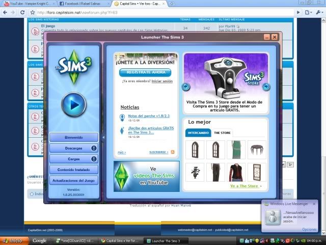Open the browser page menu
Screen dimensions: 326x245
pyautogui.click(x=308, y=12)
